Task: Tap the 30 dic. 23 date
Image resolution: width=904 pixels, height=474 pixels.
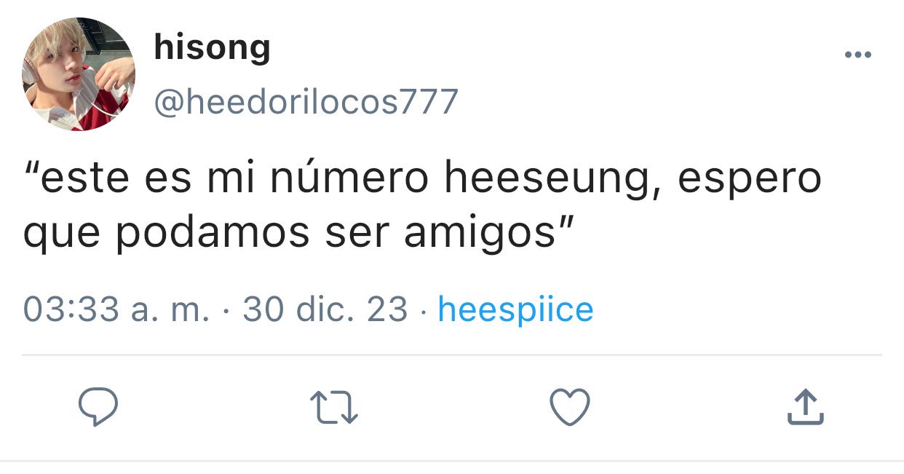Action: coord(325,309)
